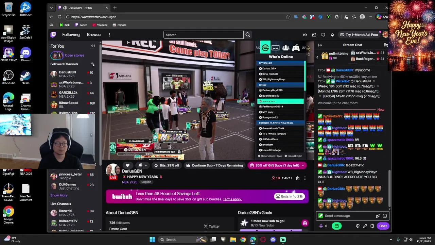The height and width of the screenshot is (245, 435).
Task: Select GARCELL2k in followed channels
Action: pos(72,94)
